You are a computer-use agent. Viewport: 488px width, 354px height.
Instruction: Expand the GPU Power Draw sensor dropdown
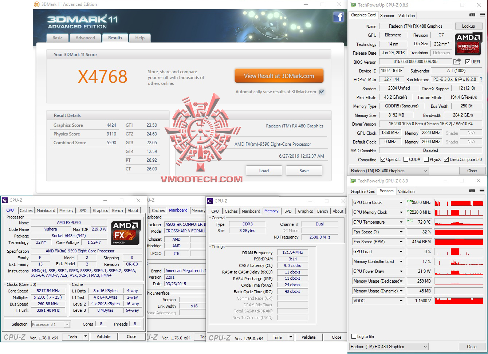(401, 271)
